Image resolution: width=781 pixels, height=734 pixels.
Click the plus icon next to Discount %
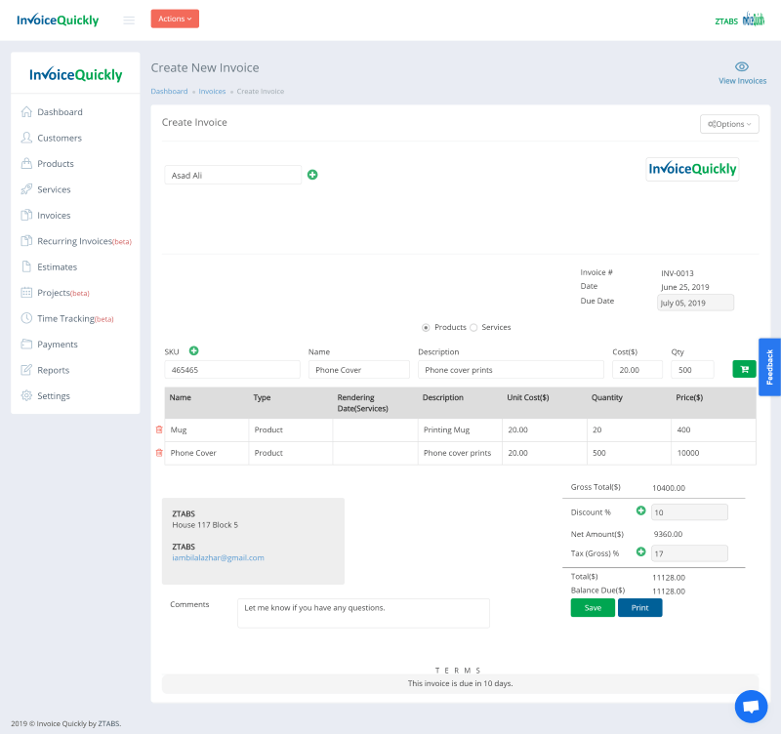pos(641,510)
